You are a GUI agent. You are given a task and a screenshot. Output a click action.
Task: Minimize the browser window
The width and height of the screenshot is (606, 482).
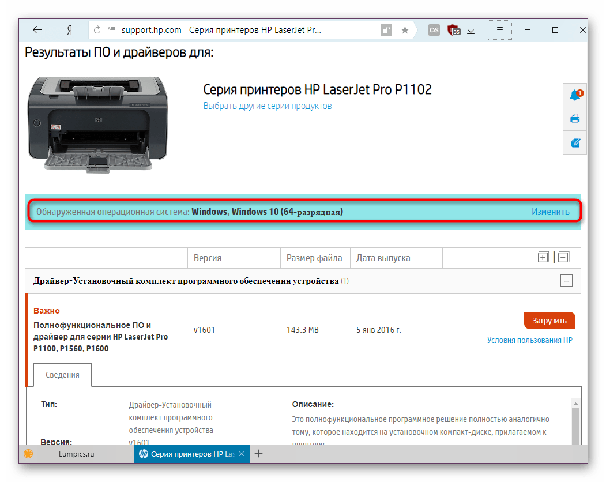(528, 30)
